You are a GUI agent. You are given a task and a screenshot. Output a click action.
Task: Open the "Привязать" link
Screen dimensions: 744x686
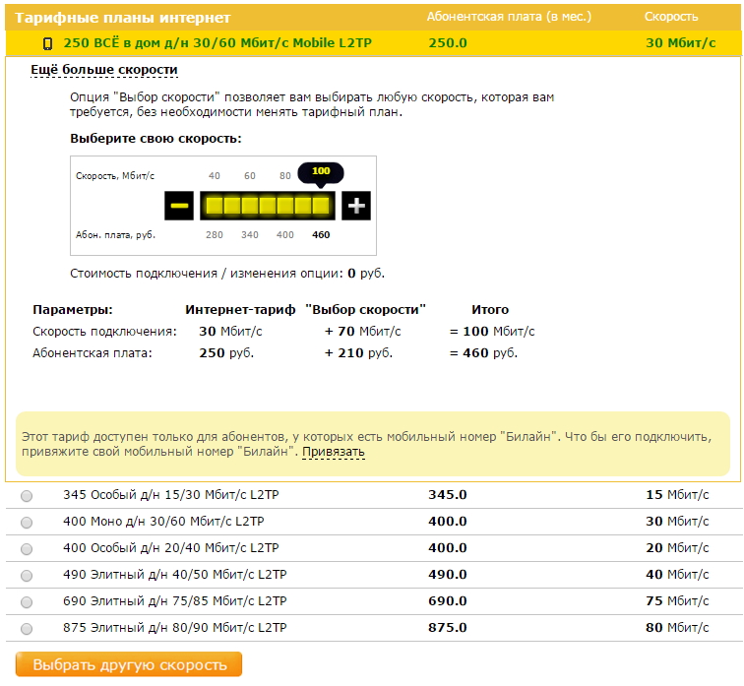click(334, 453)
